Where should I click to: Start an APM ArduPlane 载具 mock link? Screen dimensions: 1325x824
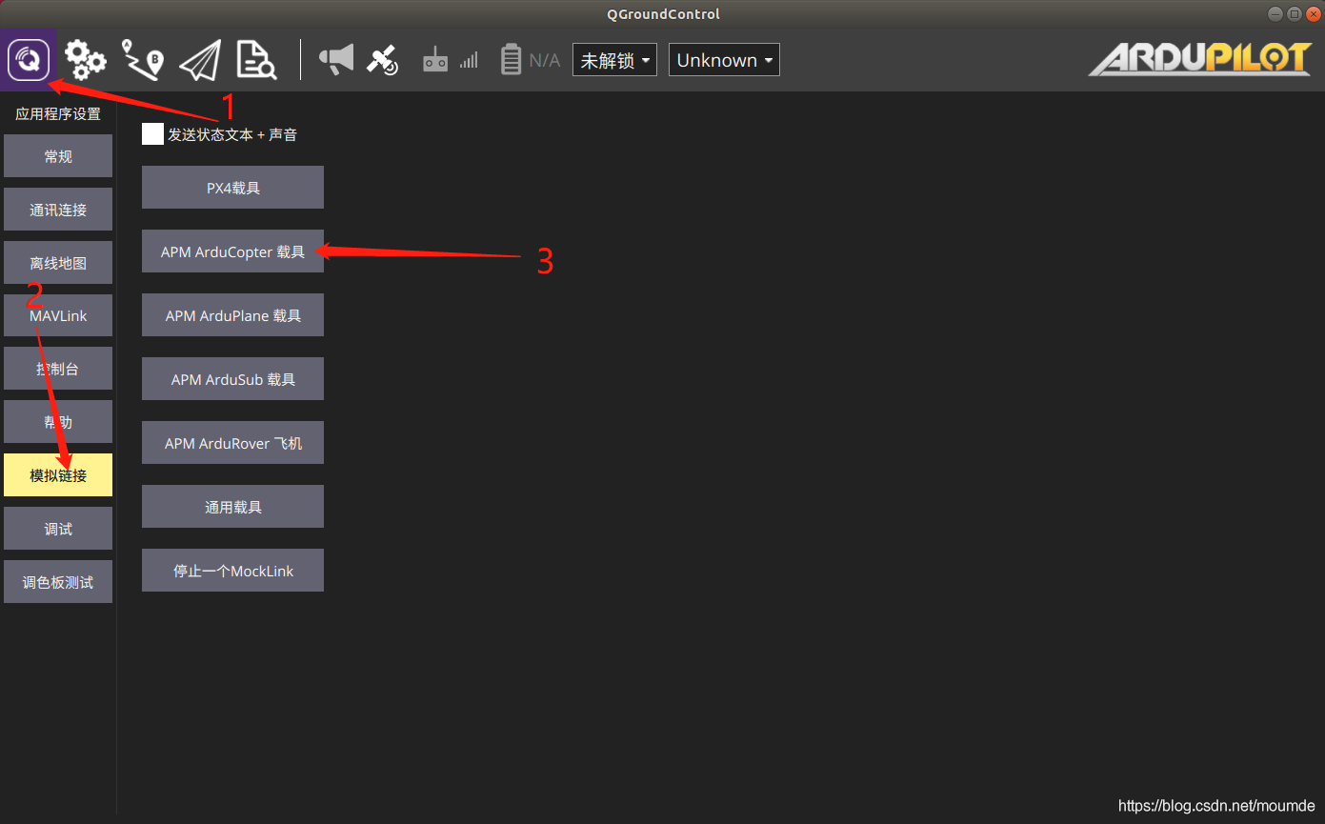232,315
